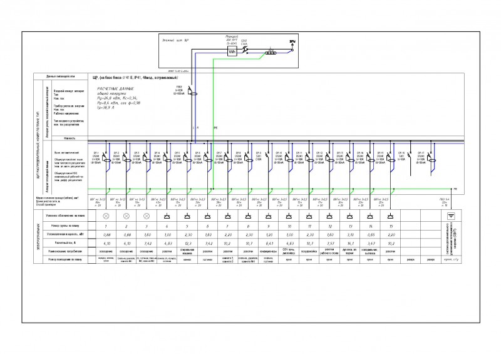Click installed power 0,88 of group 1
Image resolution: width=501 pixels, height=354 pixels.
pos(106,235)
